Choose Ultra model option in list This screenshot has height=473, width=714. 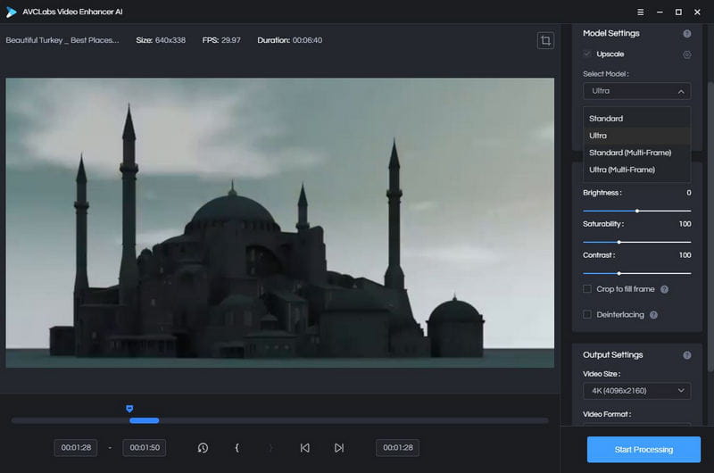click(636, 136)
